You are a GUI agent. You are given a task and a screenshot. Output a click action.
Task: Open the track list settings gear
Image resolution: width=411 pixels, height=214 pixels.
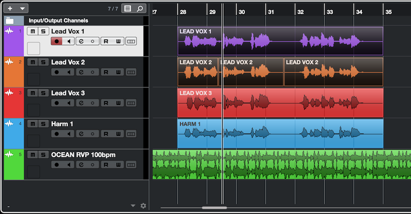[x=143, y=206]
